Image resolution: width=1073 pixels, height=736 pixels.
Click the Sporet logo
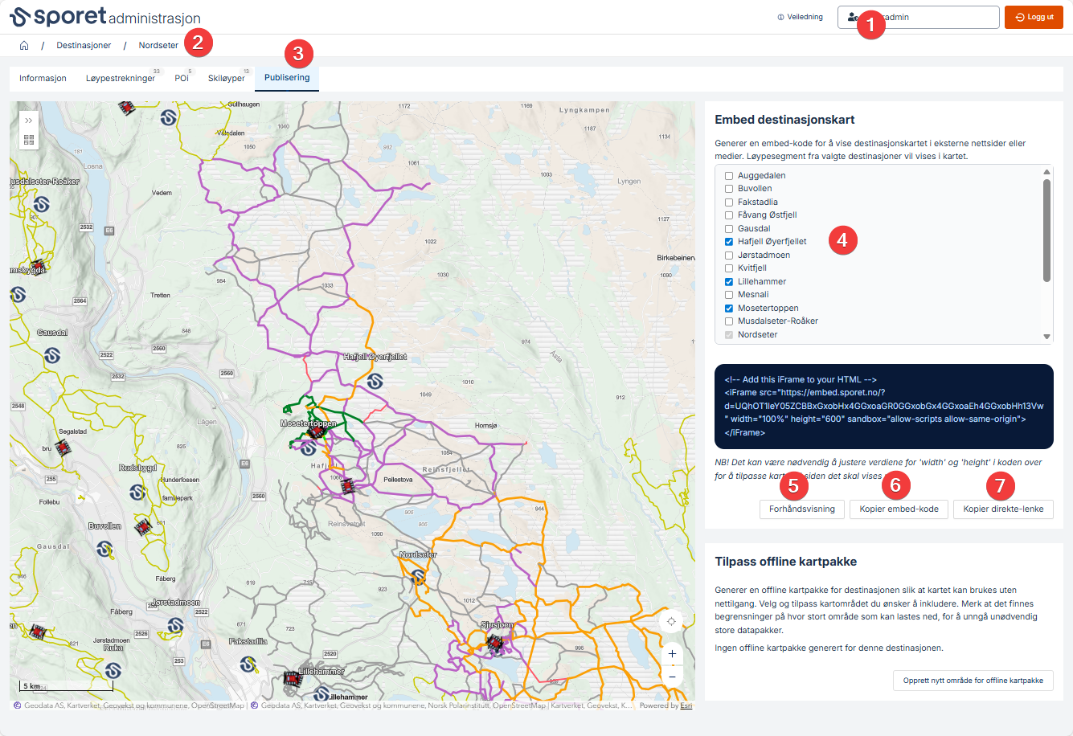click(x=58, y=17)
